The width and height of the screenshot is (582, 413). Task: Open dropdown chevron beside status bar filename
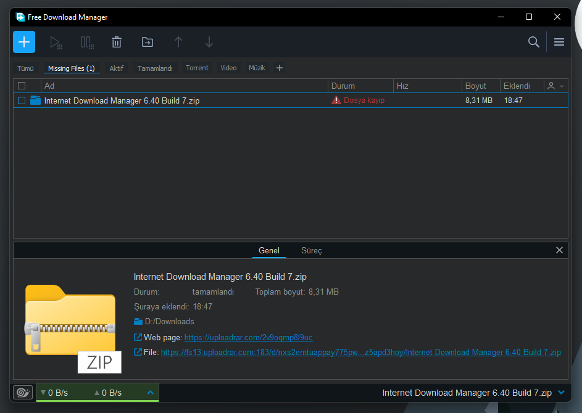[x=562, y=392]
